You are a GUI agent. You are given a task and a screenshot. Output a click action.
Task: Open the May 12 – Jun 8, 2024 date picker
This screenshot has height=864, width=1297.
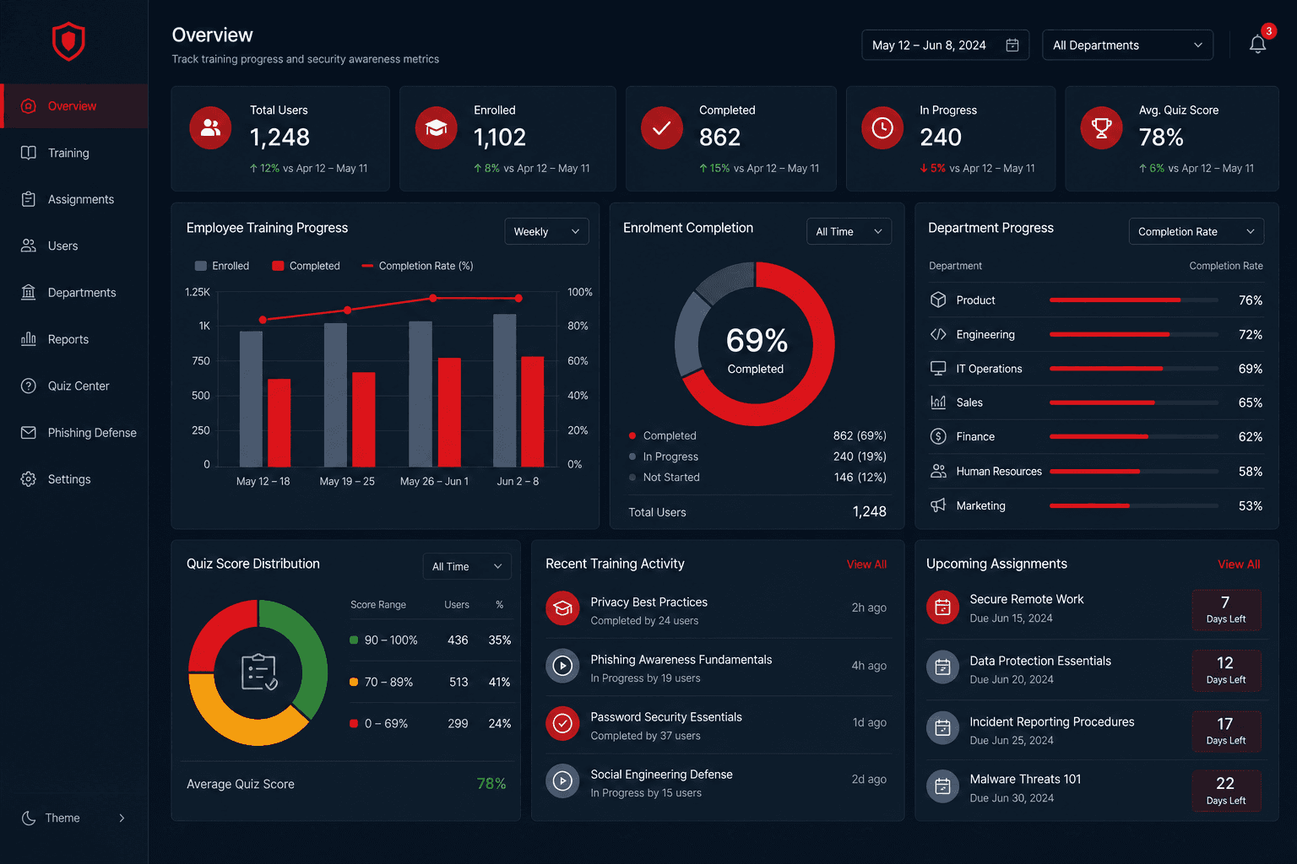click(x=945, y=45)
